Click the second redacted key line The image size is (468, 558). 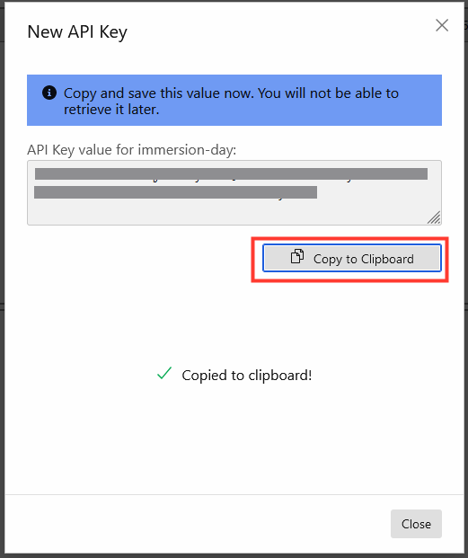[x=176, y=192]
